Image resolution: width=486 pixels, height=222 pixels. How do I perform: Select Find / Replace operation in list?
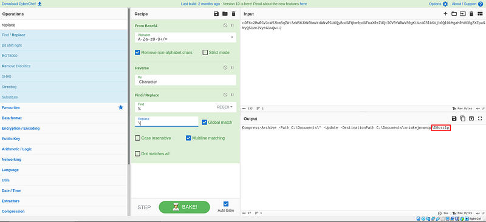(x=64, y=35)
